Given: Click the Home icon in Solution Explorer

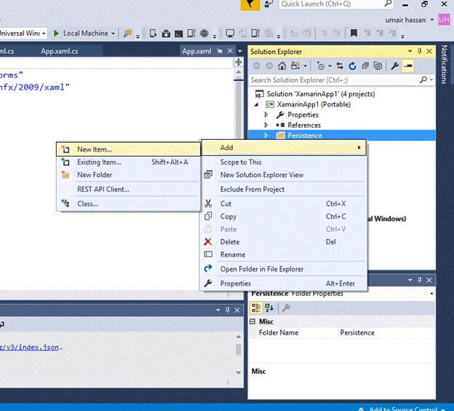Looking at the screenshot, I should (x=282, y=66).
